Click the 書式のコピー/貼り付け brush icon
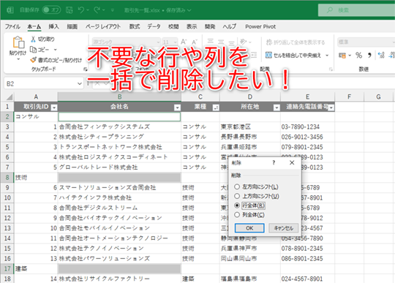Screen dimensions: 395x283 coord(33,60)
